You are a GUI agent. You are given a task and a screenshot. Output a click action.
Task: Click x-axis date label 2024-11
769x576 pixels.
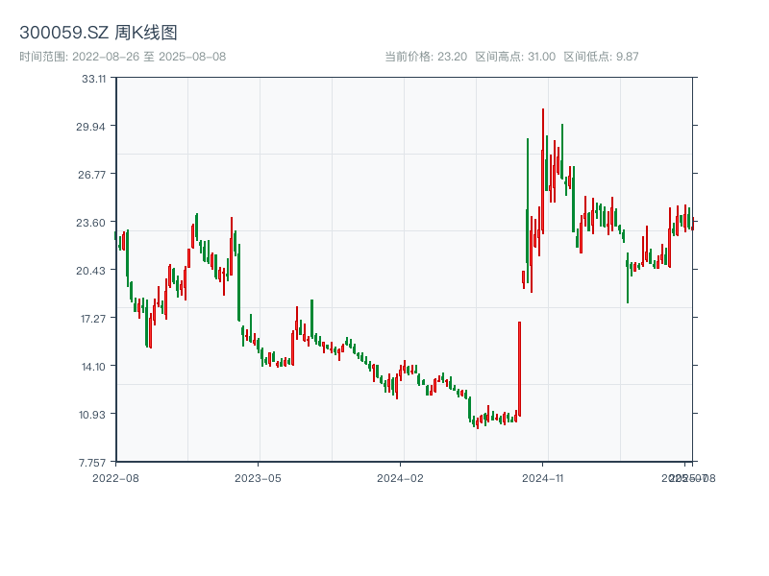(543, 478)
